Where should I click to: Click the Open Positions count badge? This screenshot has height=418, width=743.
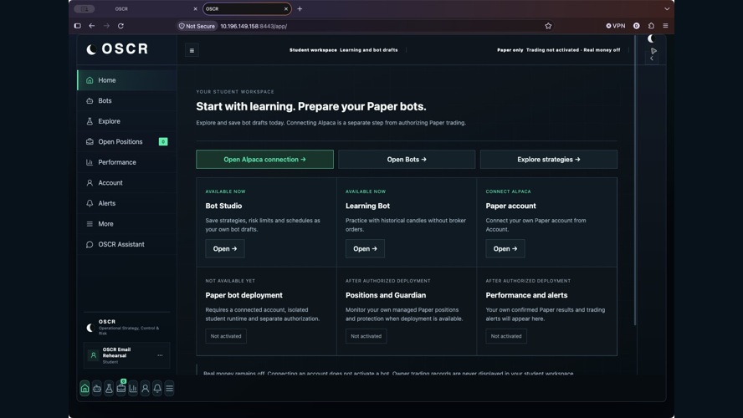(x=163, y=141)
